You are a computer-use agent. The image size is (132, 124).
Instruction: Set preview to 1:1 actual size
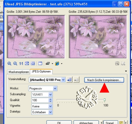21,64
